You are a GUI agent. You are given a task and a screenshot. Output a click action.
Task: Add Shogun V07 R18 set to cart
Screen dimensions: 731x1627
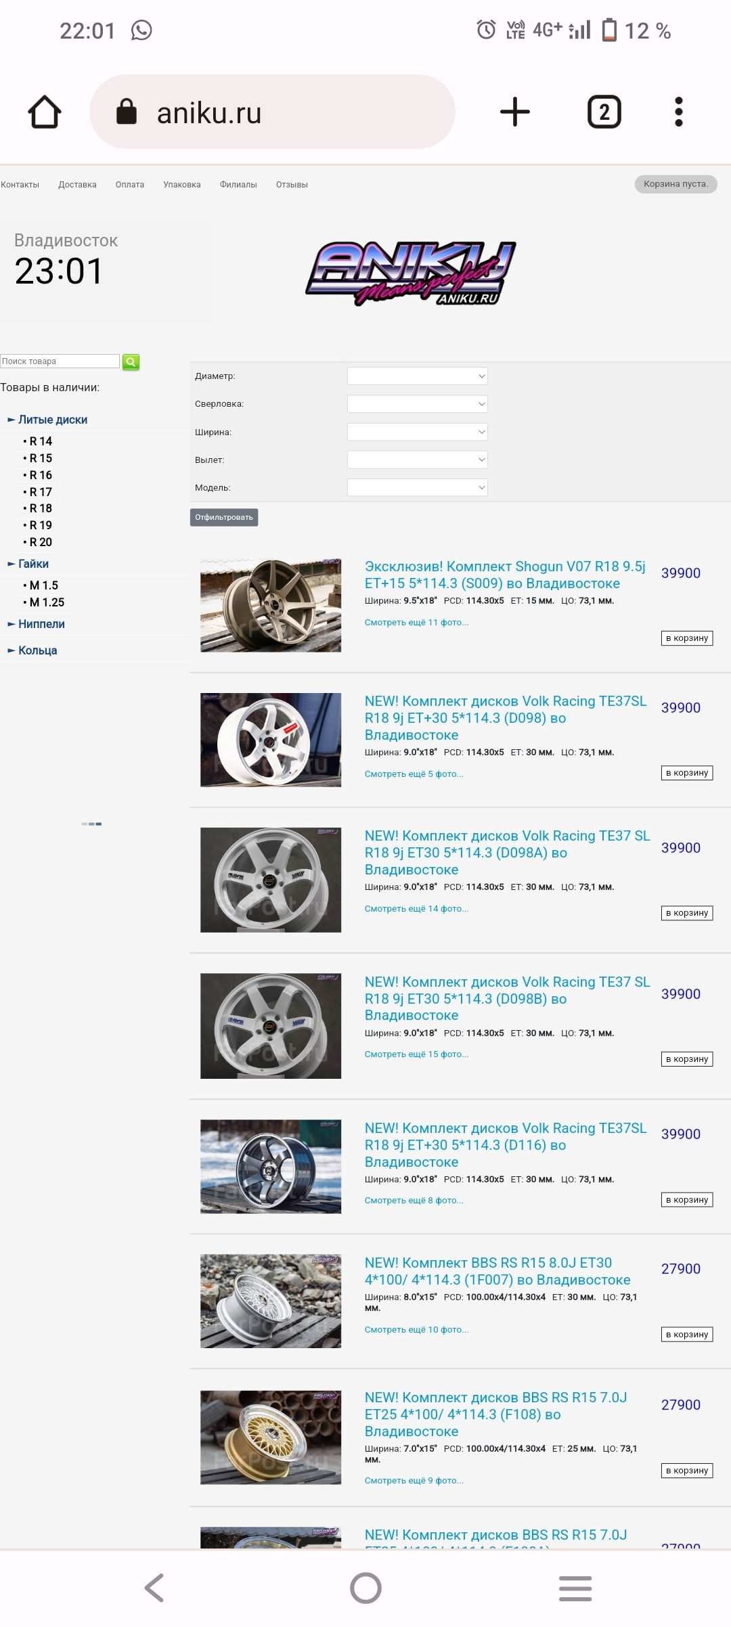(x=687, y=638)
